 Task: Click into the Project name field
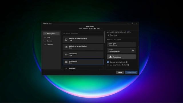121,44
